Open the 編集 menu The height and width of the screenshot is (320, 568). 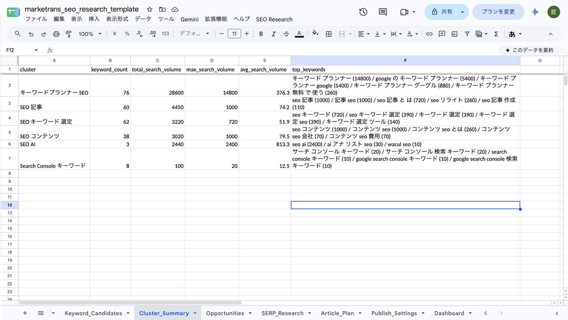[x=59, y=19]
